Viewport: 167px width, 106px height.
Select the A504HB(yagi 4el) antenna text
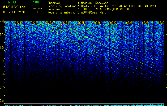point(94,12)
